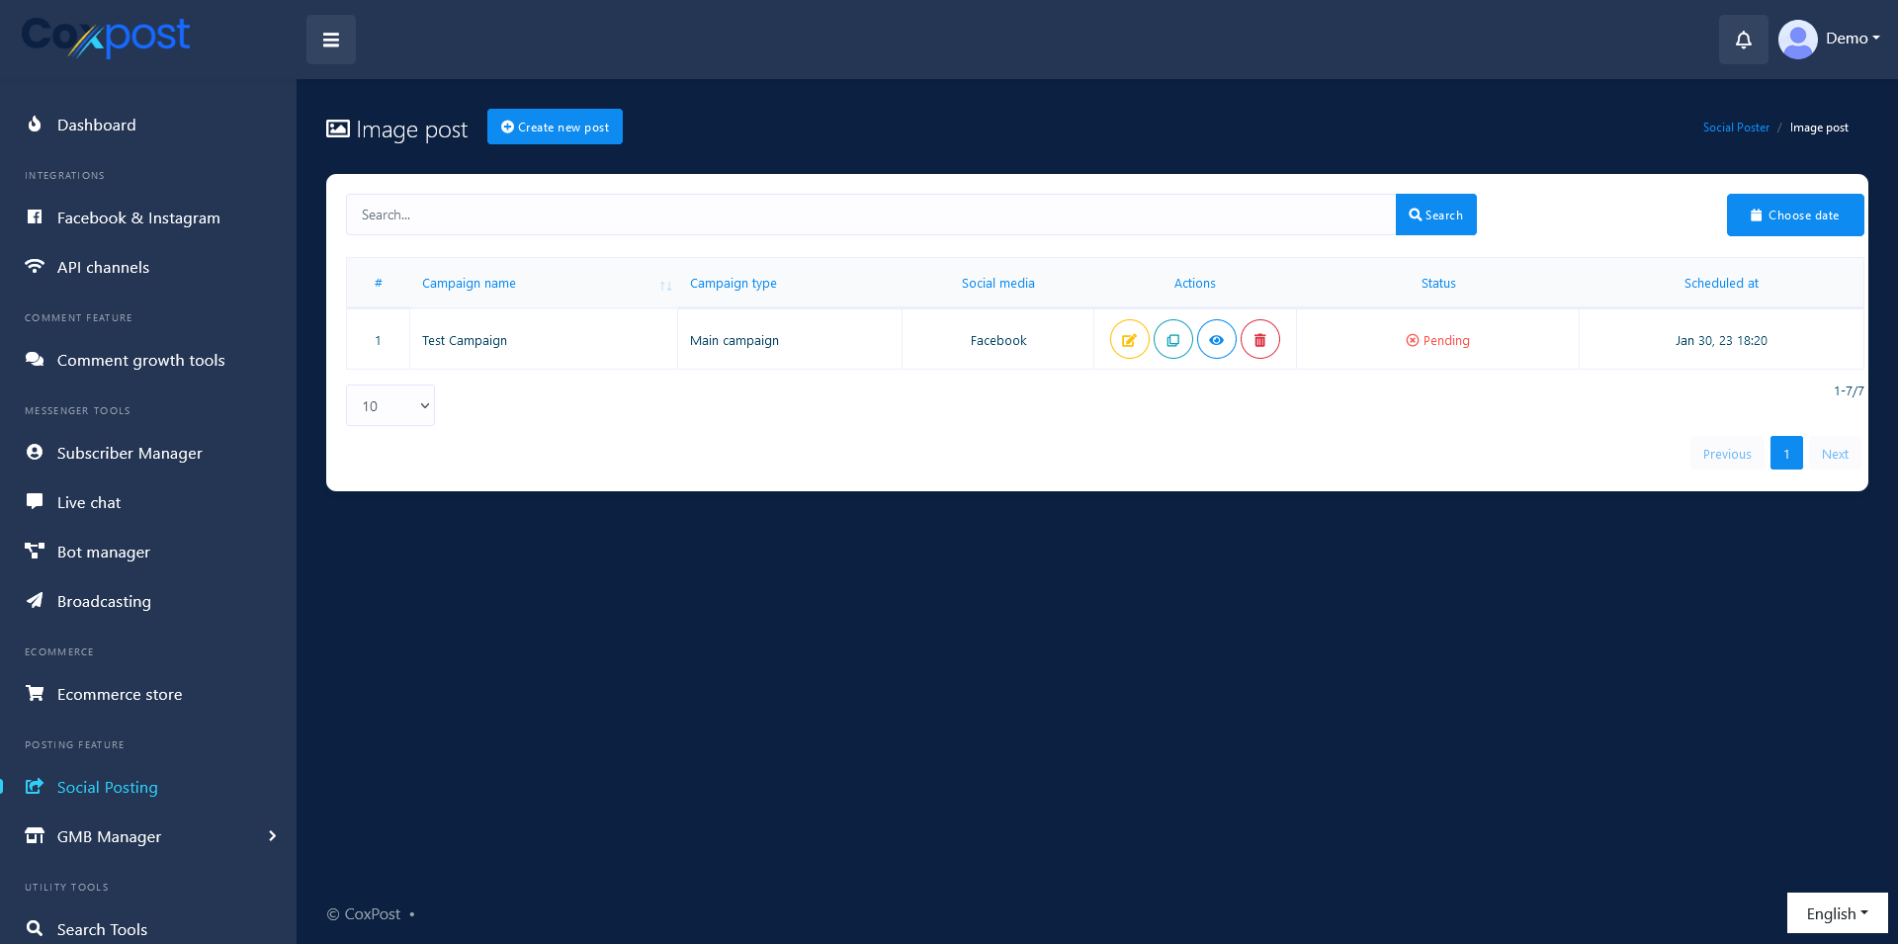This screenshot has height=944, width=1898.
Task: Click the Ecommerce cart icon
Action: [x=35, y=693]
